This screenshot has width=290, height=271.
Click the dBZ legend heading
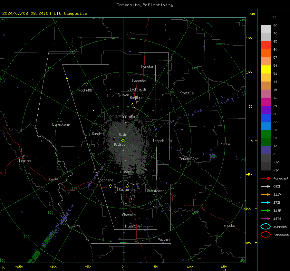tap(273, 17)
